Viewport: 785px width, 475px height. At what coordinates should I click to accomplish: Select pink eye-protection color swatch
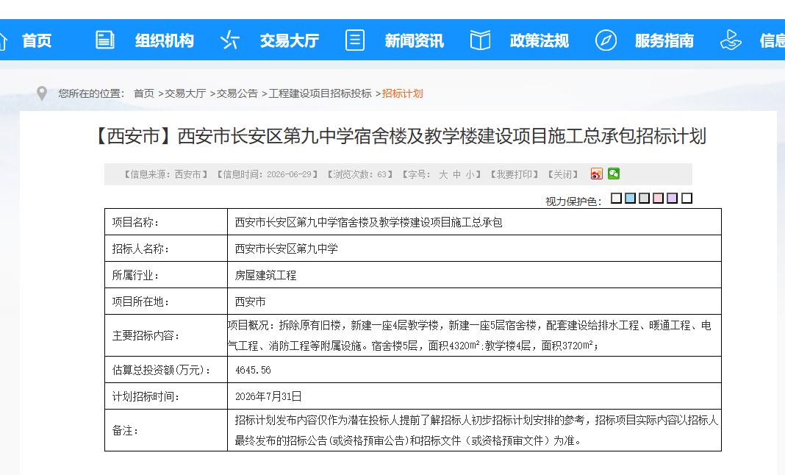659,199
